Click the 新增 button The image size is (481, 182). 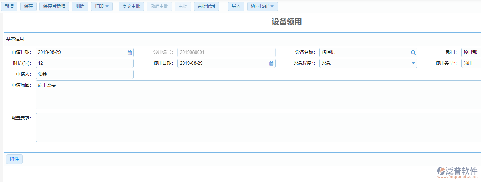click(x=9, y=6)
